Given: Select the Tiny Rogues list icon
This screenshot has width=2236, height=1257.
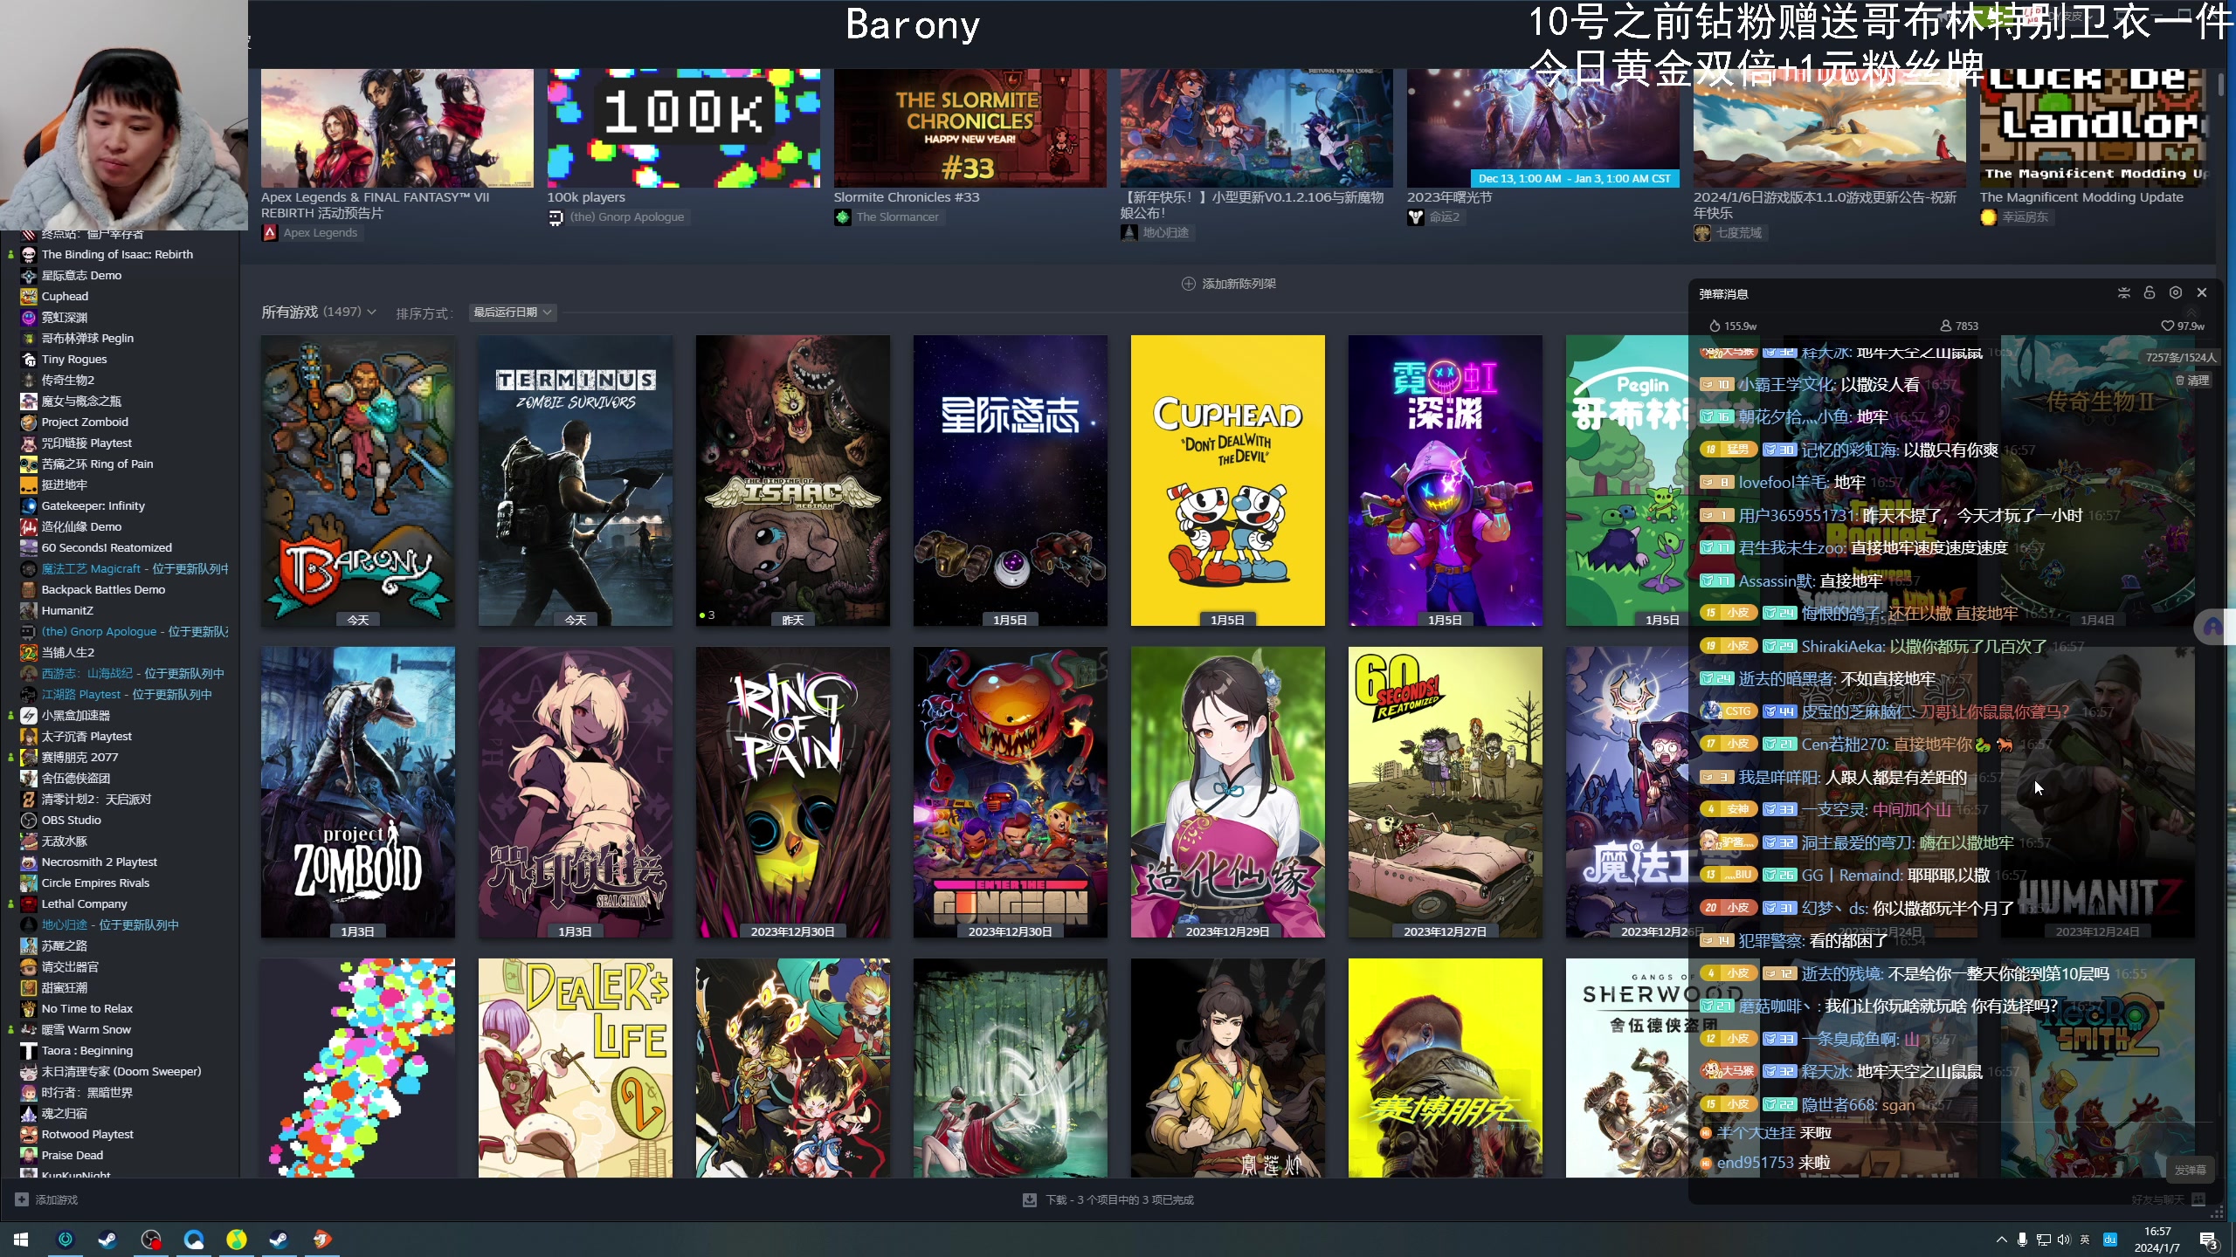Looking at the screenshot, I should pyautogui.click(x=29, y=359).
